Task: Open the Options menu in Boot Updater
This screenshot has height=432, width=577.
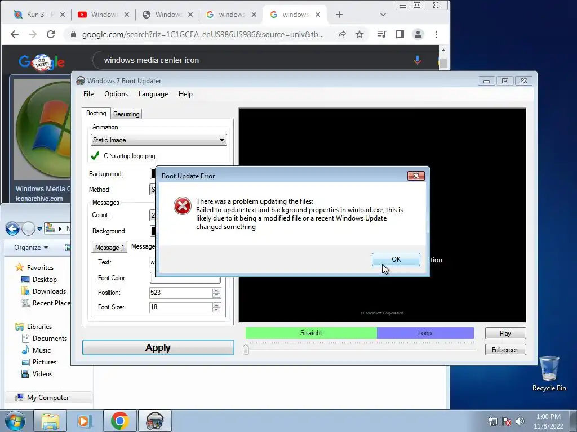Action: point(116,94)
